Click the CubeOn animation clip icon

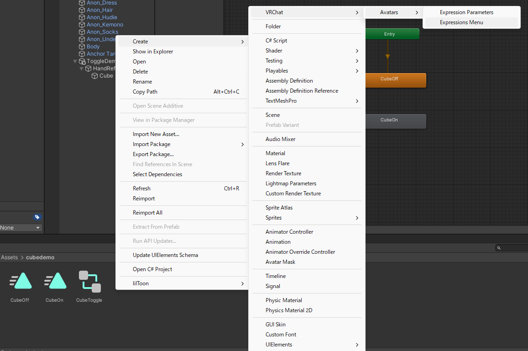click(55, 281)
